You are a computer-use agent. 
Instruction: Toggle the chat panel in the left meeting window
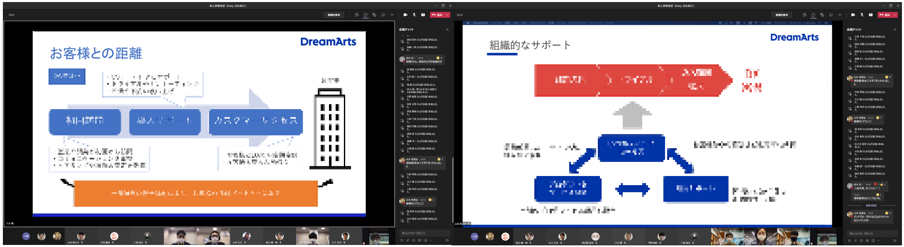pos(365,15)
